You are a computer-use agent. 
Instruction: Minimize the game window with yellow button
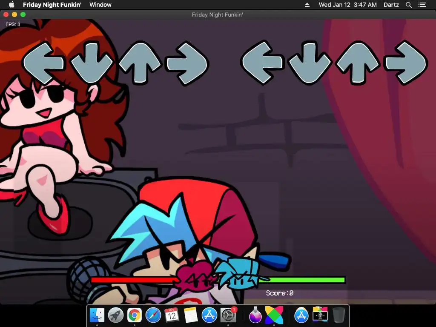point(14,15)
